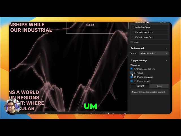This screenshot has height=136, width=181.
Task: Collapse the Trigger settings section chevron
Action: point(167,60)
